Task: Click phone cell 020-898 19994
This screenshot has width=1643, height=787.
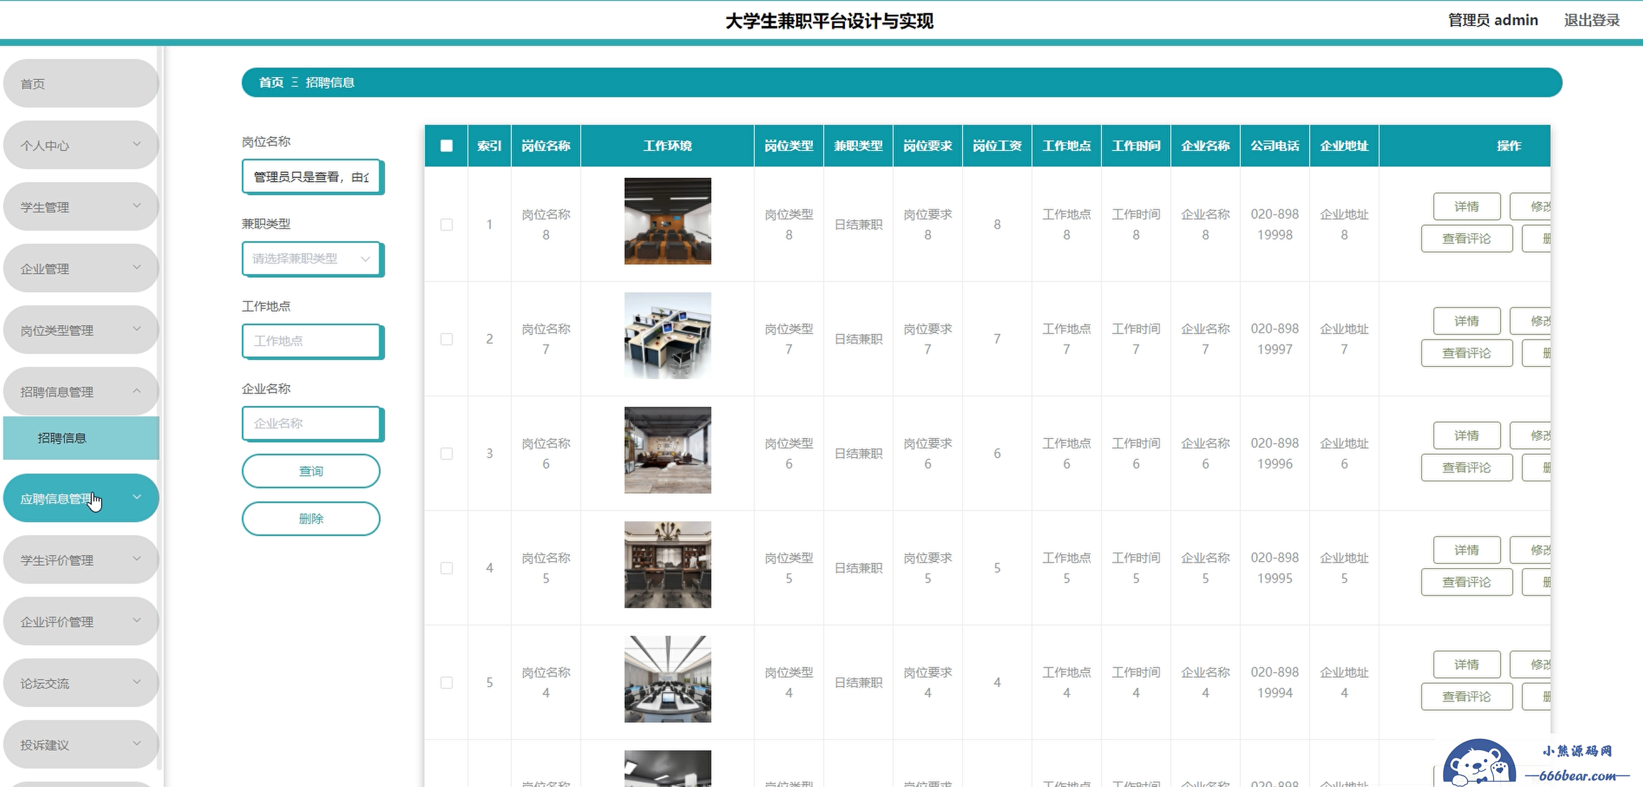Action: (x=1274, y=682)
